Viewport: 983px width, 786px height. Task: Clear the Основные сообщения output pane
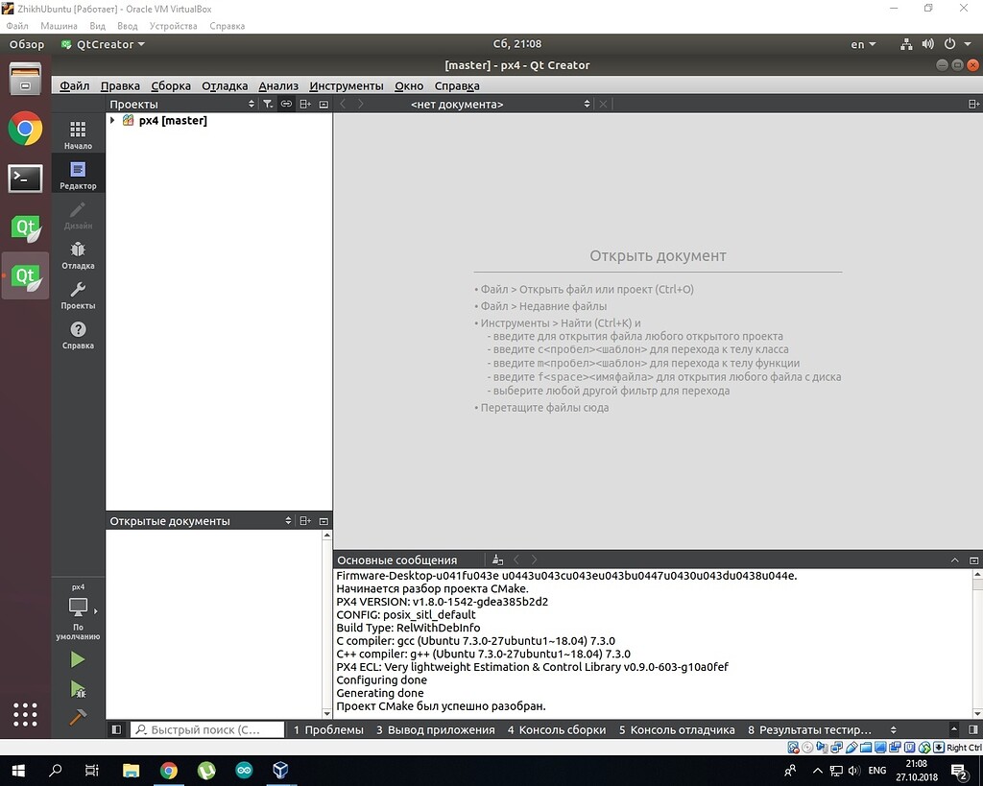point(497,560)
